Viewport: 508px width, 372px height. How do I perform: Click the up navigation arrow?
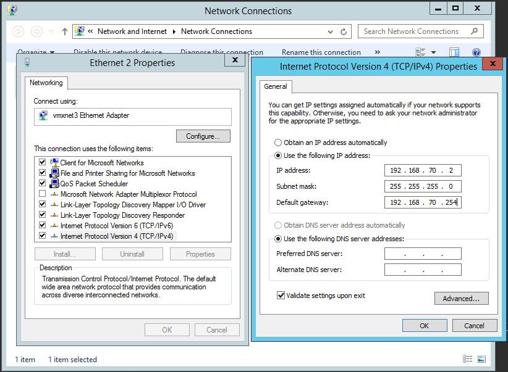click(x=64, y=31)
